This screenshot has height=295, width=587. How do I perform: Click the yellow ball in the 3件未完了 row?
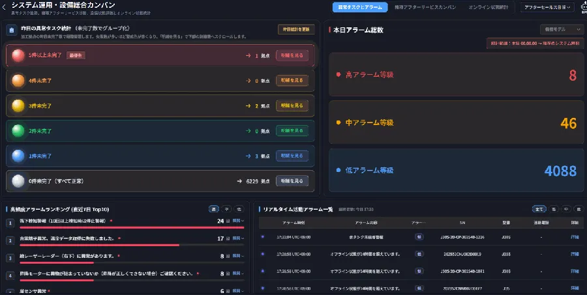(18, 105)
